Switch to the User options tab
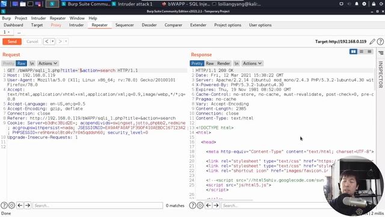 point(260,25)
